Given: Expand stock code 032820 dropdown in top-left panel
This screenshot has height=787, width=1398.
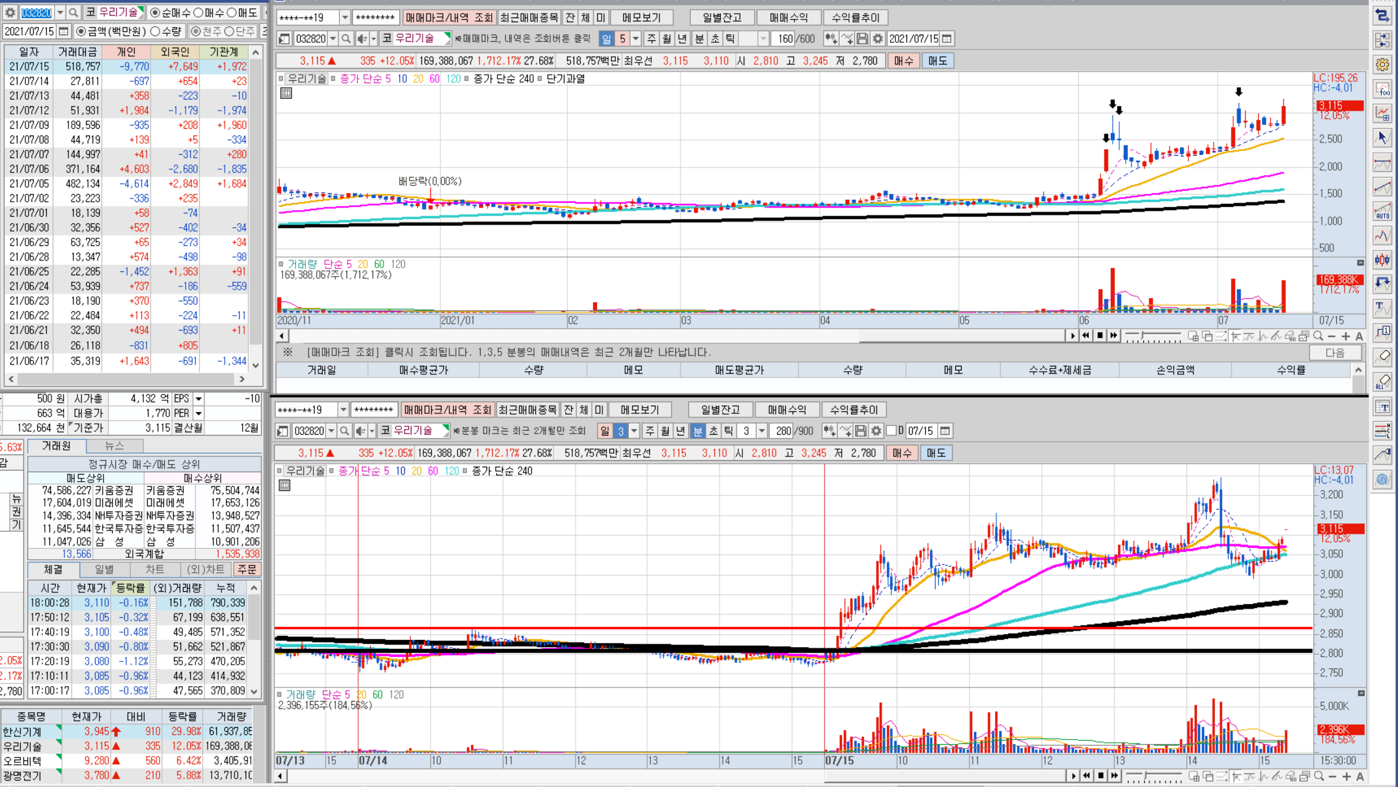Looking at the screenshot, I should tap(60, 12).
